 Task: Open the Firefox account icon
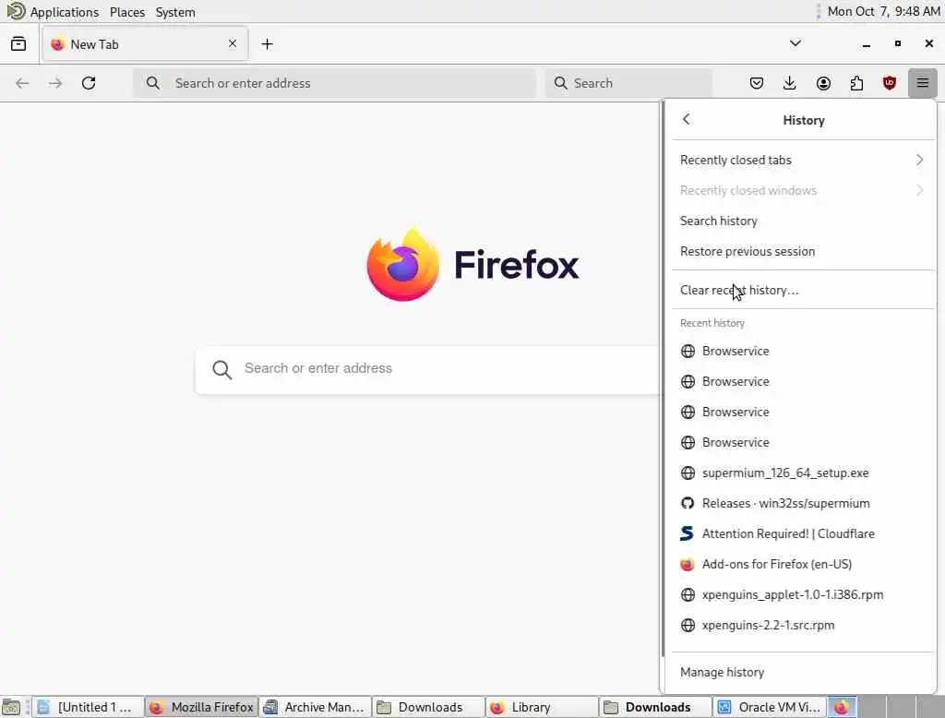click(x=823, y=83)
